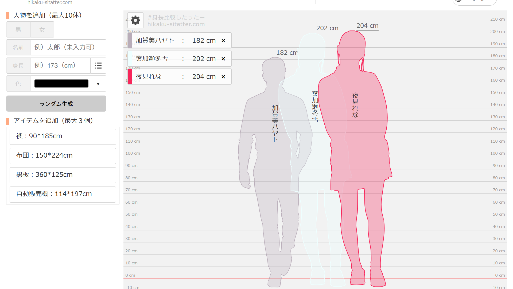Remove 加賀美ハヤト with the X icon
This screenshot has width=513, height=289.
point(223,41)
